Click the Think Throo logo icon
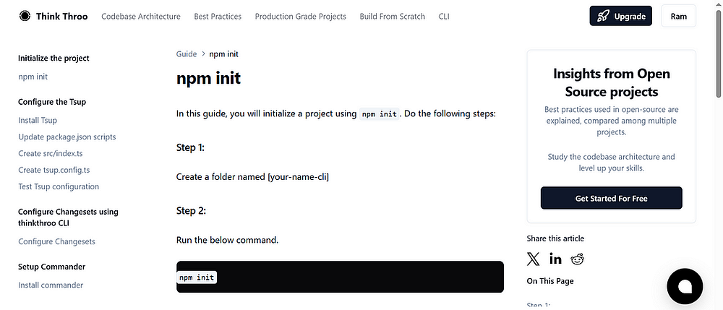This screenshot has height=310, width=723. [x=25, y=16]
